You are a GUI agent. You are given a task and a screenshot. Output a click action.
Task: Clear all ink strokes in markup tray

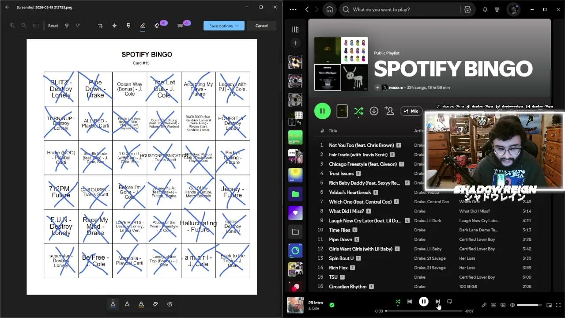(x=169, y=304)
